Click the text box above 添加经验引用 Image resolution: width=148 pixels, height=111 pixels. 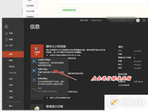[x=102, y=2]
